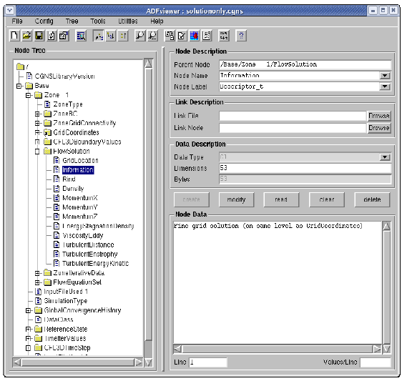Expand the FlowEquationSet node

coord(37,282)
